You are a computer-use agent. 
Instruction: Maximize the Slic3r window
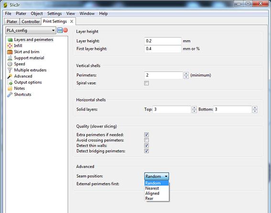(248, 4)
